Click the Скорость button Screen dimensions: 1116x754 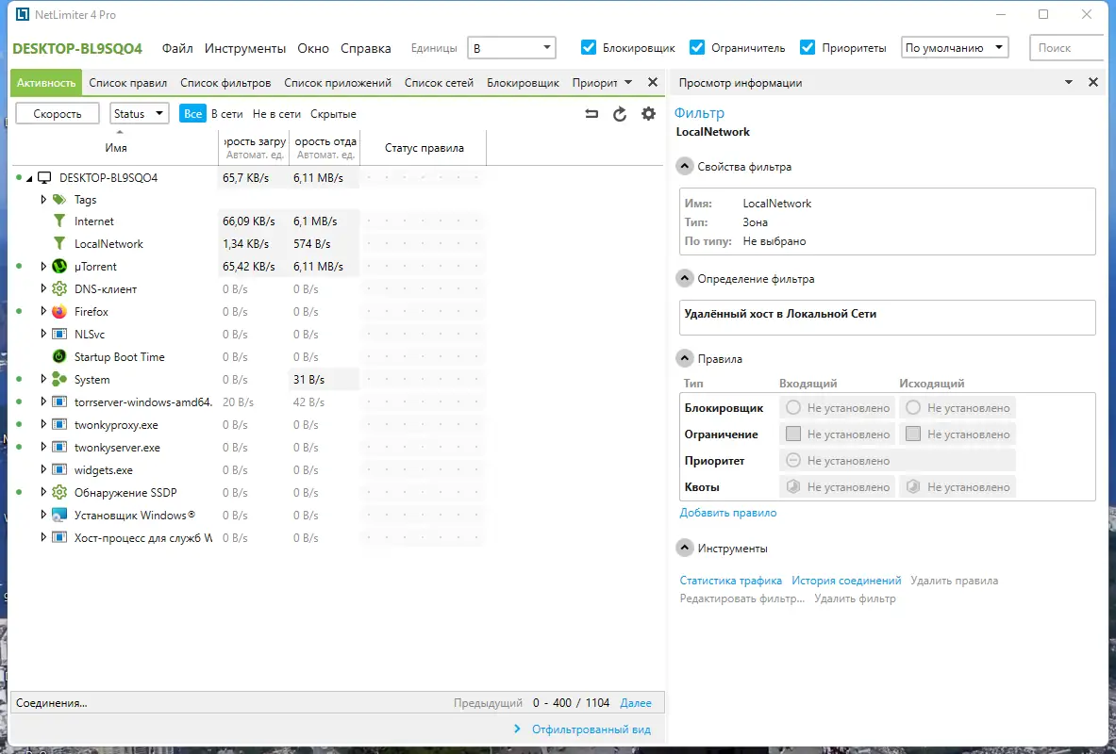click(x=57, y=114)
